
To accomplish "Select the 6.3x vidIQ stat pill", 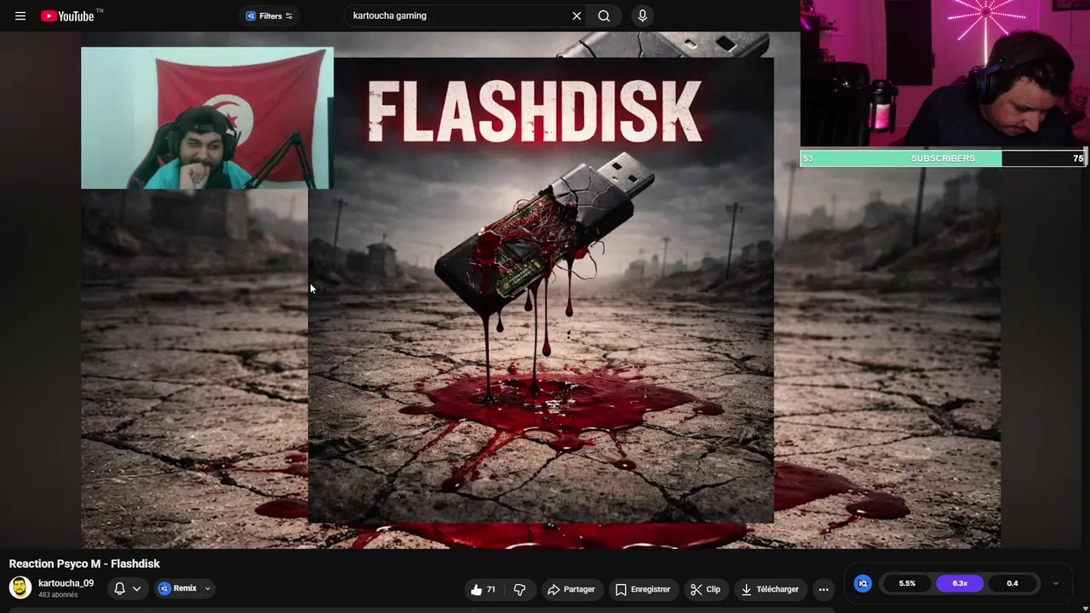I will (x=960, y=583).
